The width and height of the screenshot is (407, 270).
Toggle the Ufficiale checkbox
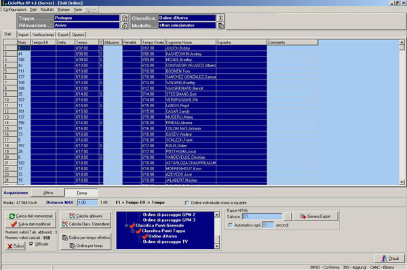[31, 244]
